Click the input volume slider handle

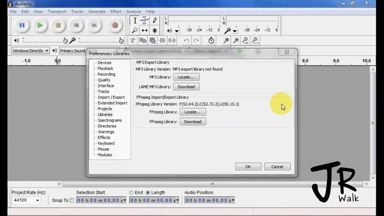click(x=121, y=41)
